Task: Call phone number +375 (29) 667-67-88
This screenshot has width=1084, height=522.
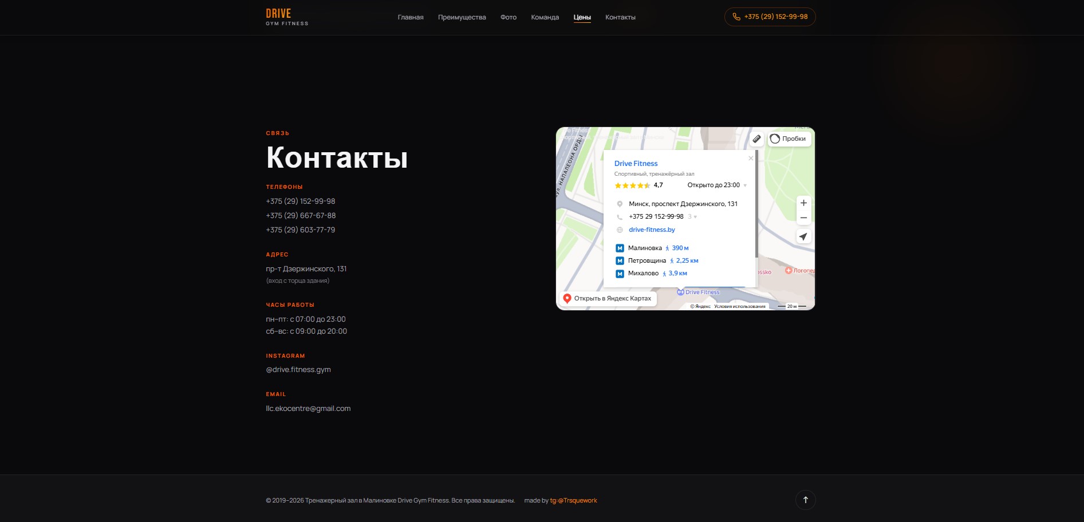Action: [301, 216]
